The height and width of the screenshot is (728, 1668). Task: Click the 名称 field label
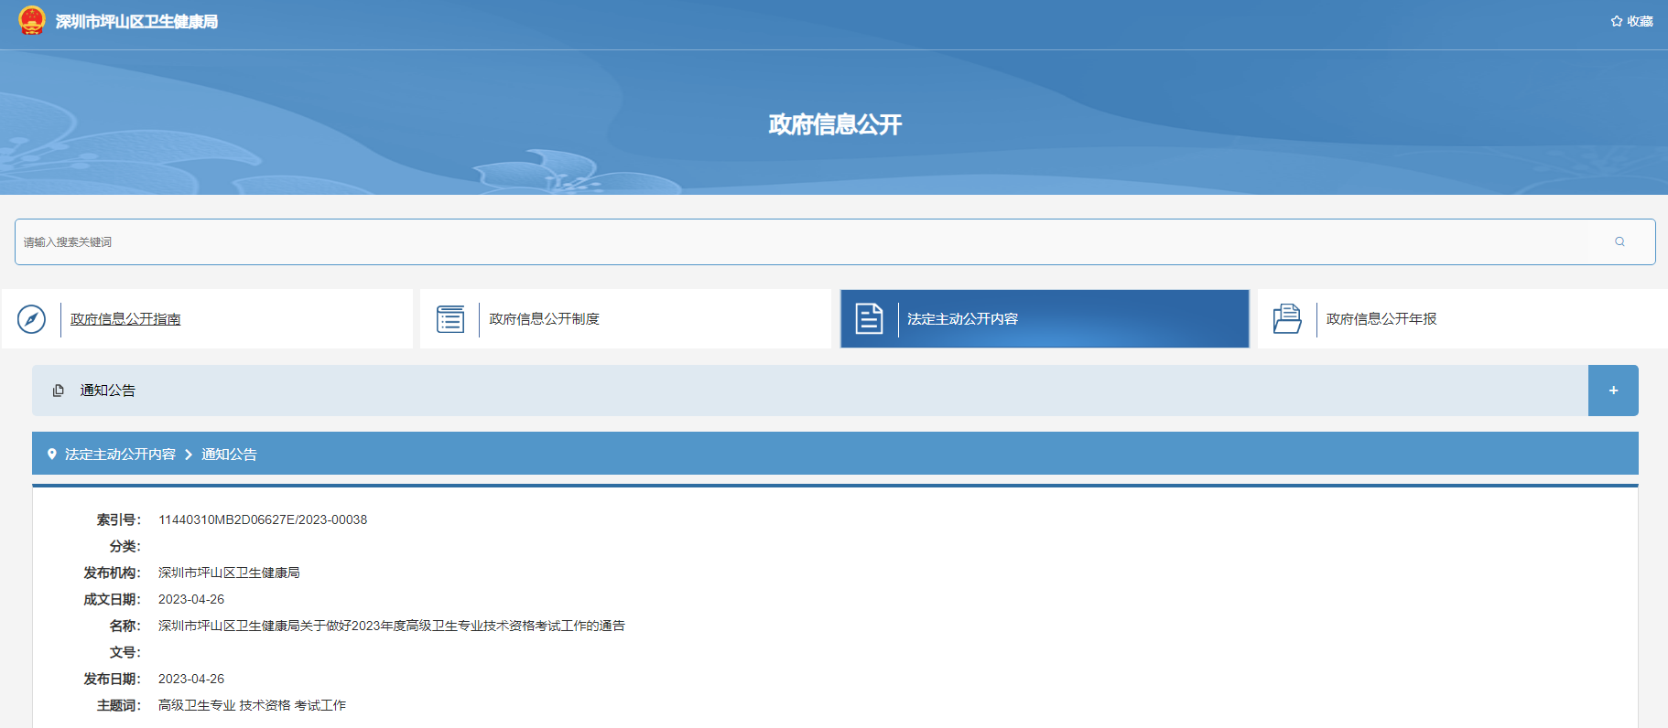point(125,626)
